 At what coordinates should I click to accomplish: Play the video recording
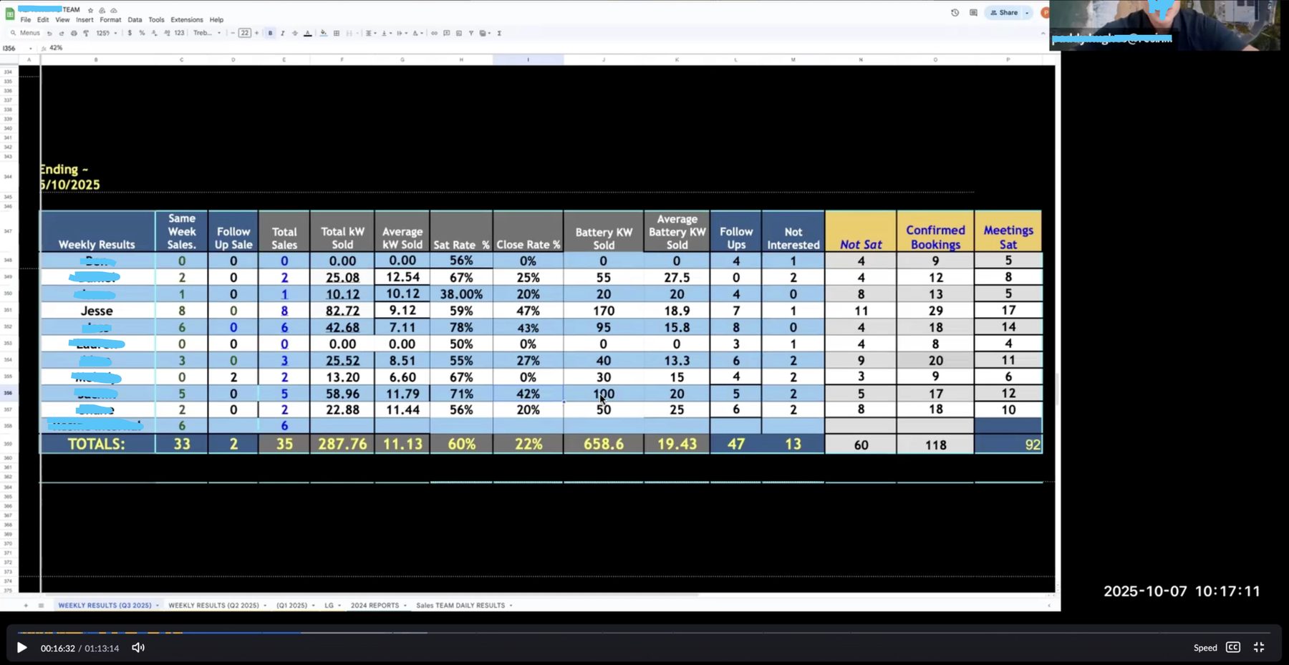(x=21, y=647)
